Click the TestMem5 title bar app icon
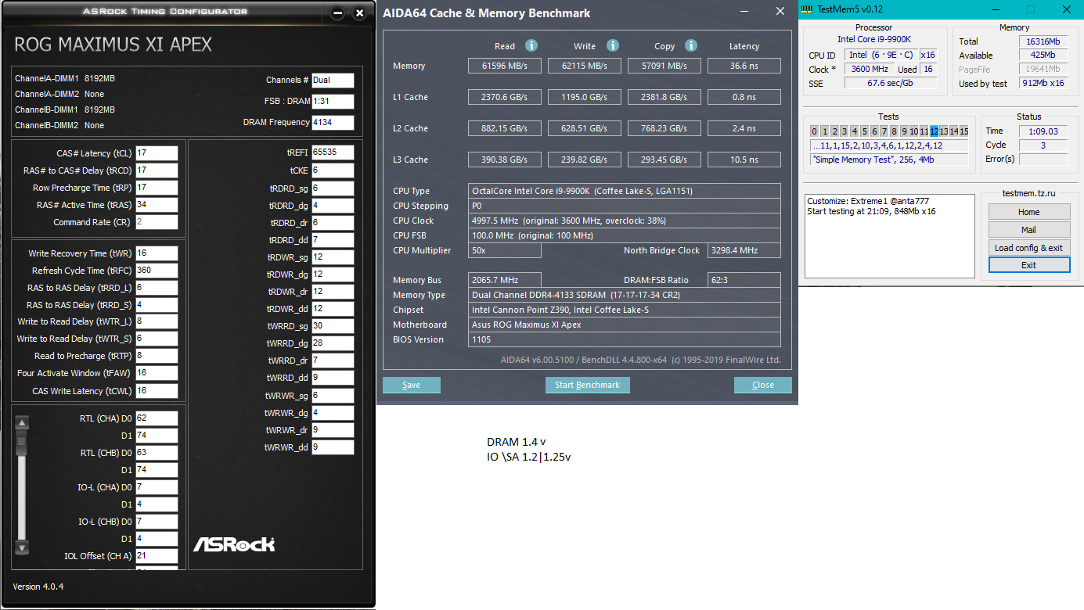 tap(808, 10)
